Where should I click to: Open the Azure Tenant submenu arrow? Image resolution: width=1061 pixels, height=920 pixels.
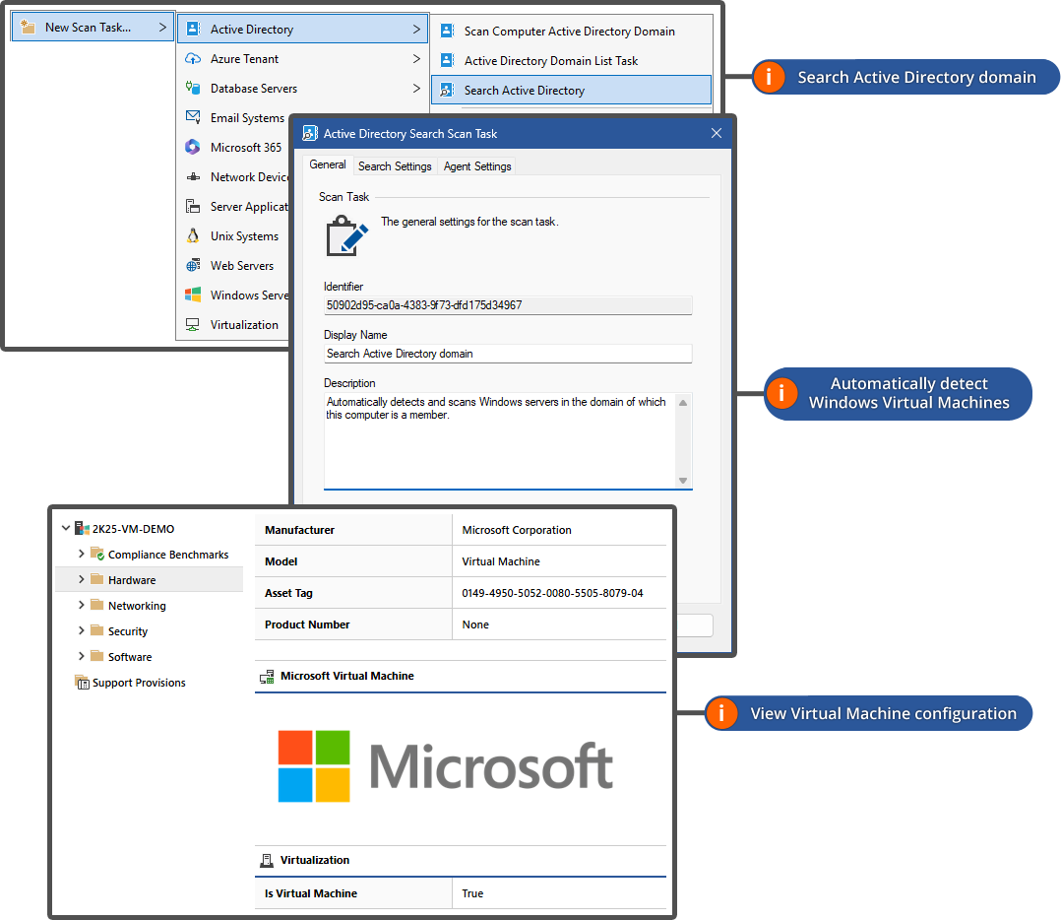(x=417, y=59)
